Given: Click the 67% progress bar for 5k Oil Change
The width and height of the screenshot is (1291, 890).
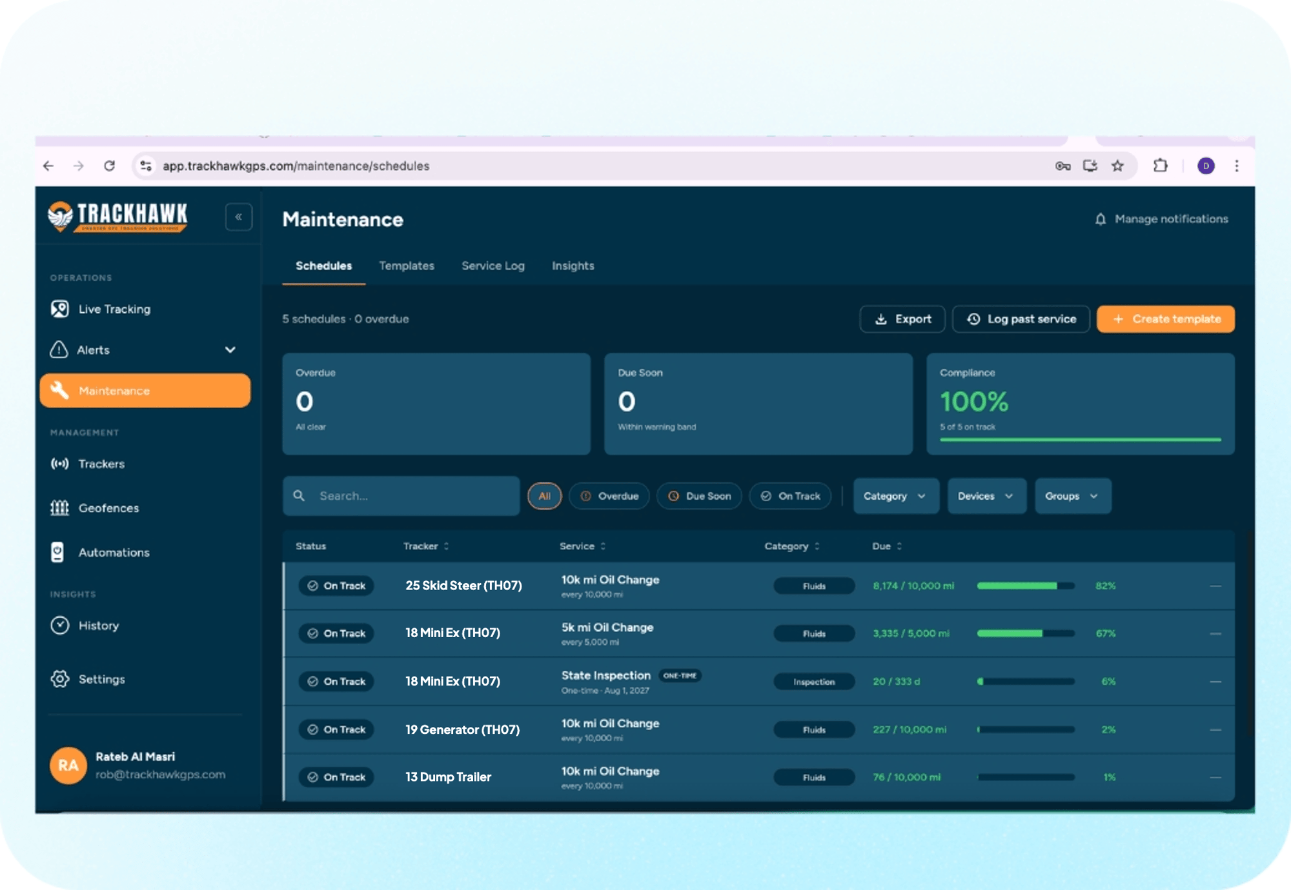Looking at the screenshot, I should (1026, 633).
